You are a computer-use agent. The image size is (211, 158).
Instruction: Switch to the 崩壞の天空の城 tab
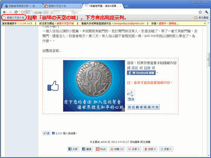(63, 6)
